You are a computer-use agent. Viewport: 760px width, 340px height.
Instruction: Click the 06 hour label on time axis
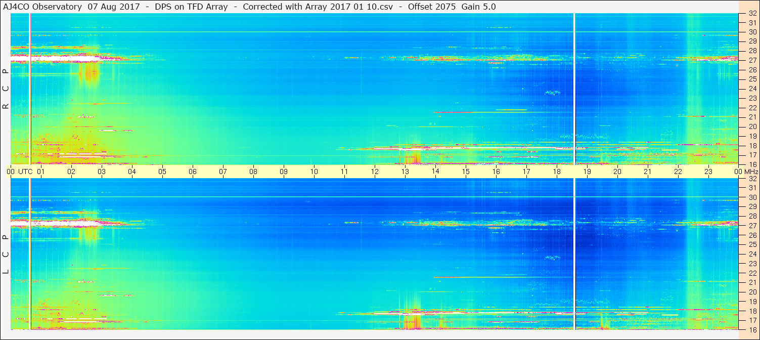pyautogui.click(x=193, y=172)
